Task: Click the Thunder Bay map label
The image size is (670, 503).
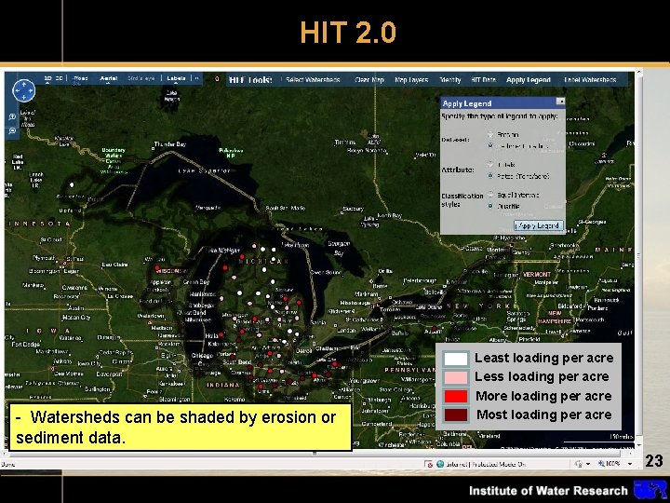Action: click(x=170, y=144)
